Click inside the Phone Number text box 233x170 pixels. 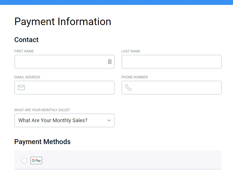pyautogui.click(x=172, y=88)
